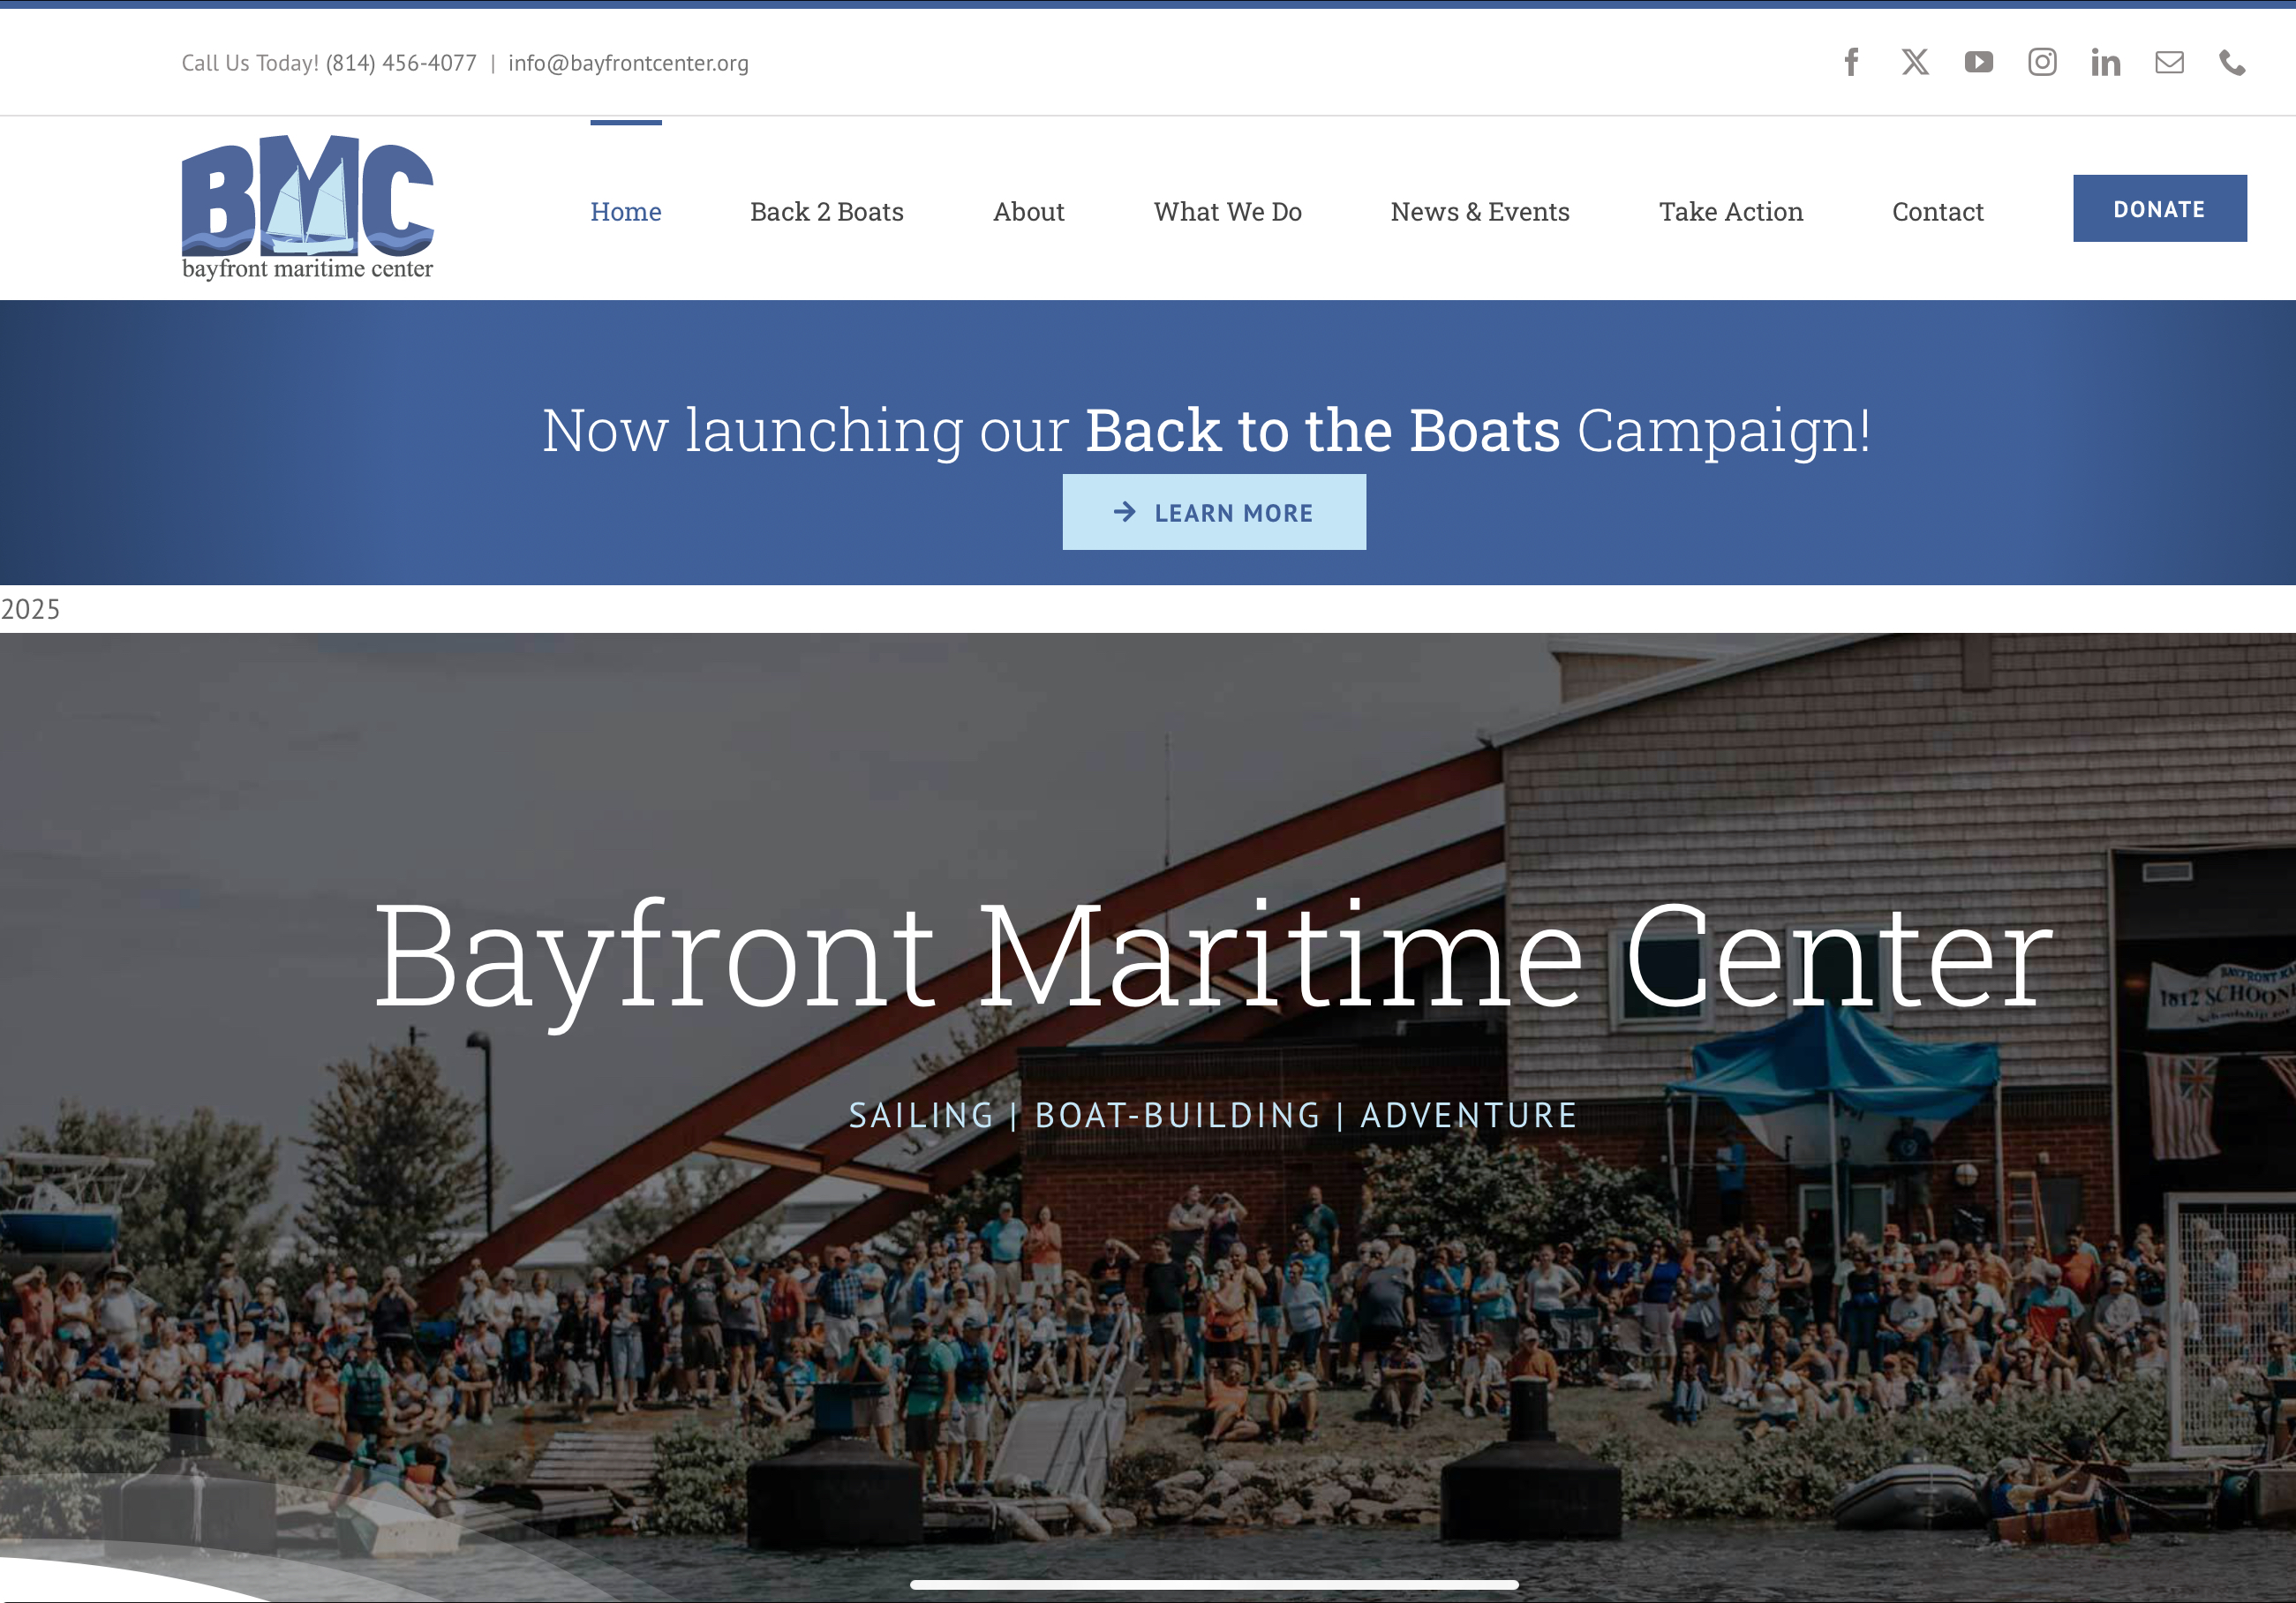Click the horizontal scrollbar at bottom

[x=1214, y=1585]
